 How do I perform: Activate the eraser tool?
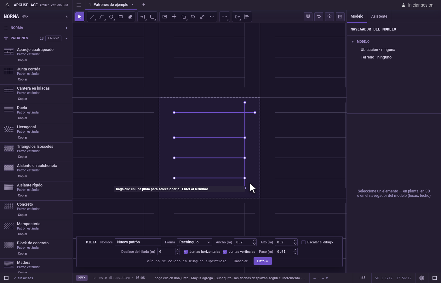coord(130,17)
